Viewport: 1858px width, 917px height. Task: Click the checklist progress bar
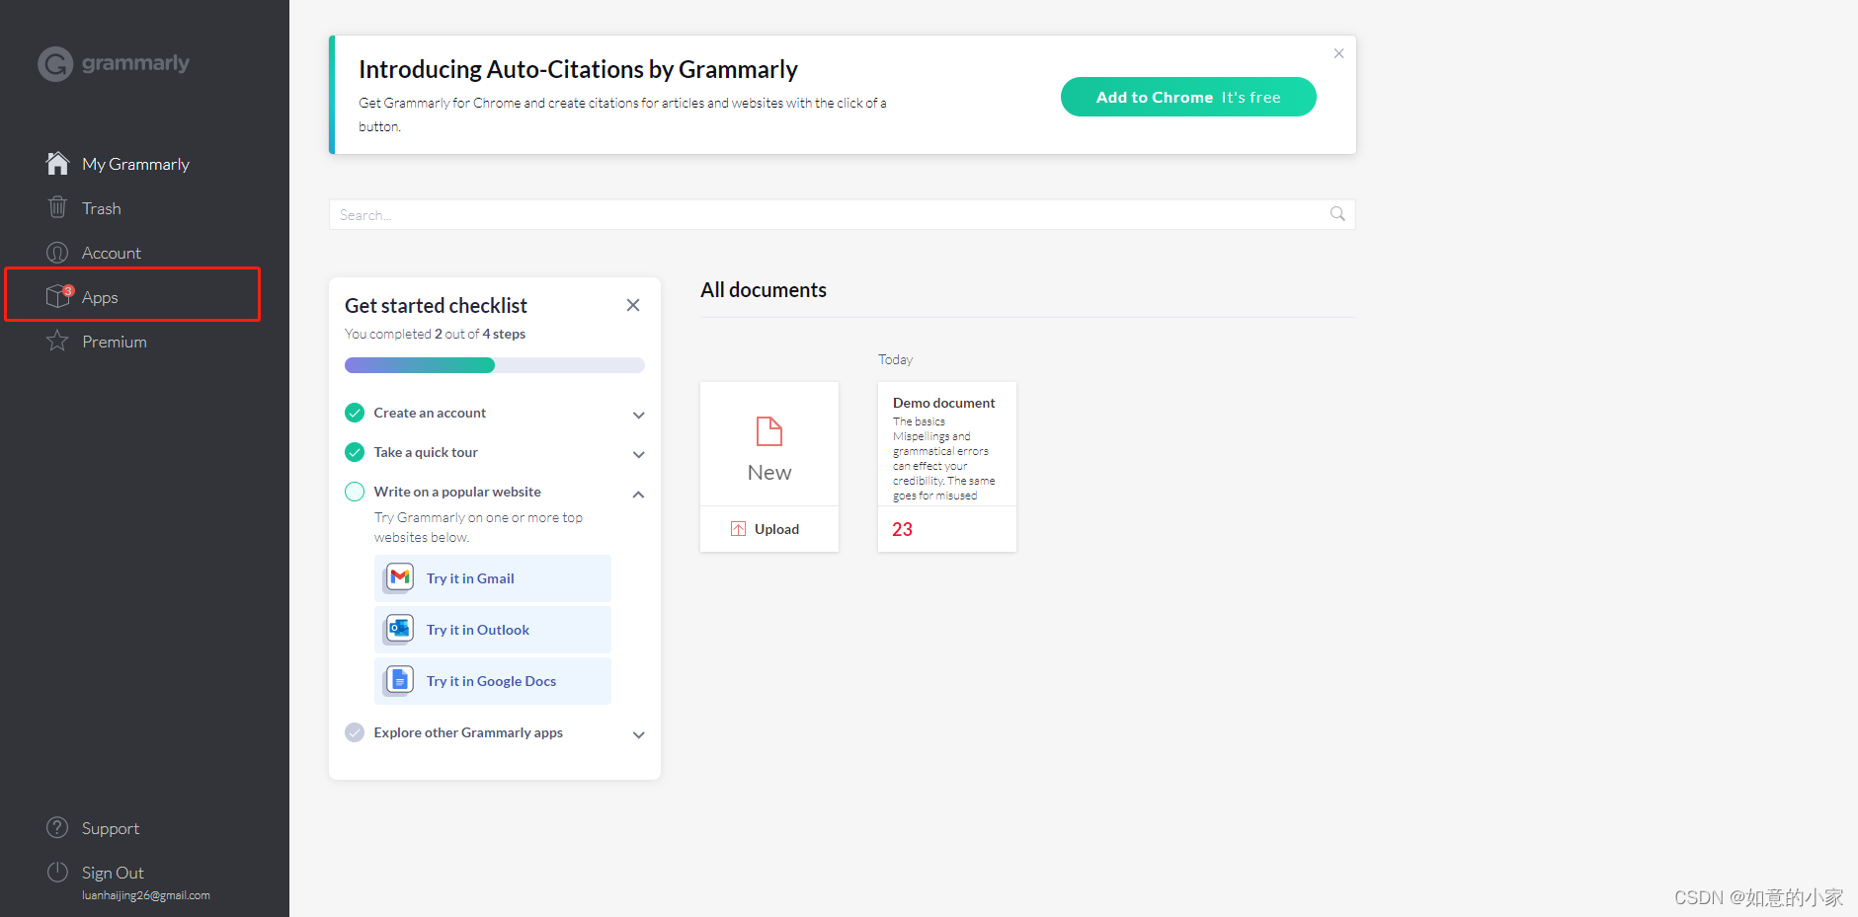[x=494, y=365]
